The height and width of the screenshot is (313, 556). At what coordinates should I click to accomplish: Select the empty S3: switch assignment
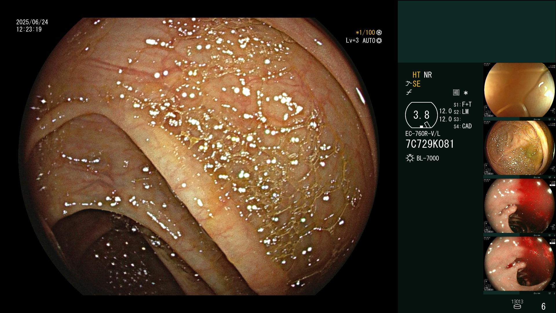click(x=457, y=119)
